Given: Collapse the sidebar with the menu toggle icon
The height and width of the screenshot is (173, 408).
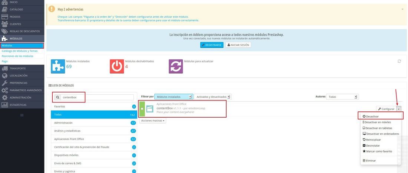Looking at the screenshot, I should click(22, 115).
